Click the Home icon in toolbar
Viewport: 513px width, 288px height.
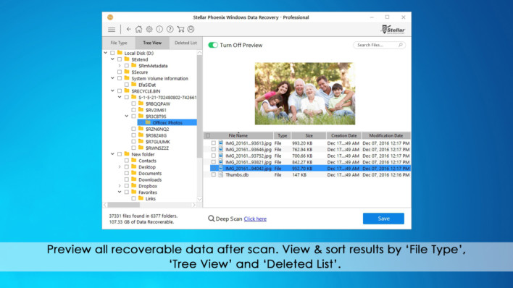click(x=138, y=29)
